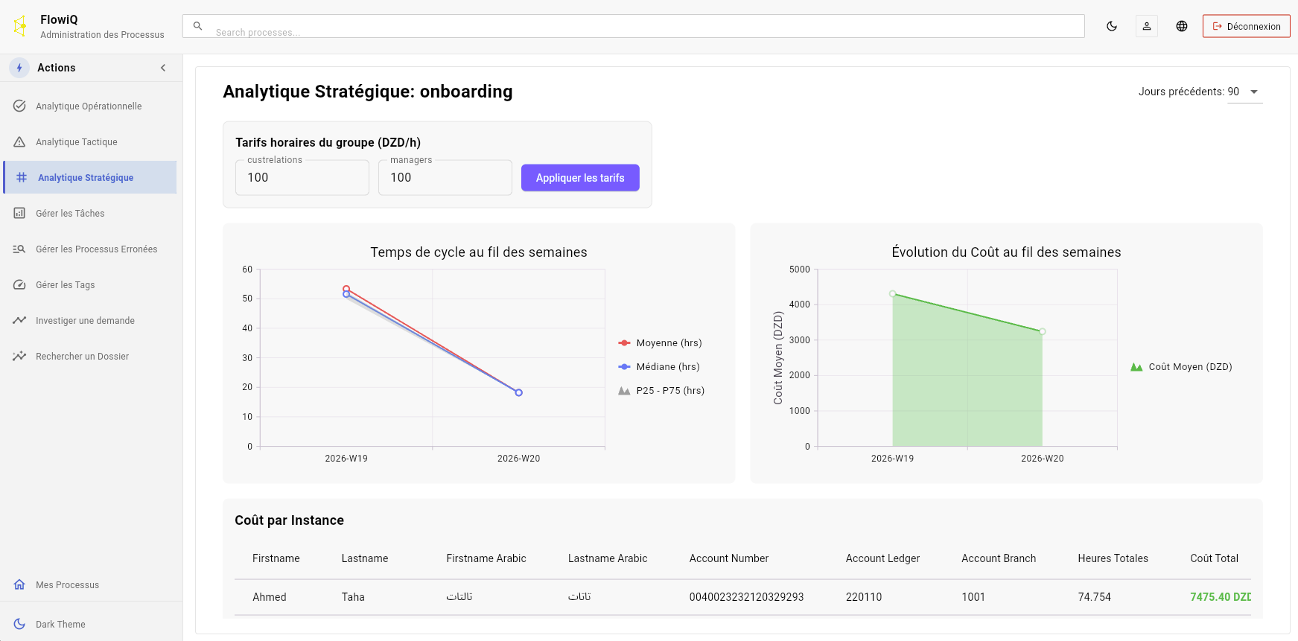
Task: Open the user profile icon
Action: (x=1147, y=26)
